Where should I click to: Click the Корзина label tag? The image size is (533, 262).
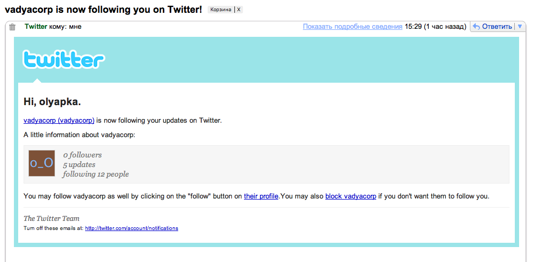(x=220, y=10)
